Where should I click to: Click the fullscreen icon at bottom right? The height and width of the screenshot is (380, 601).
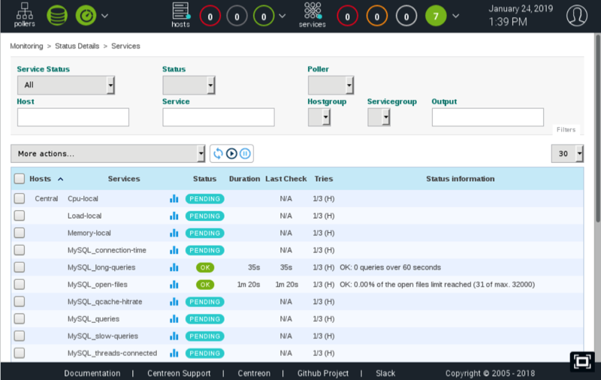581,362
